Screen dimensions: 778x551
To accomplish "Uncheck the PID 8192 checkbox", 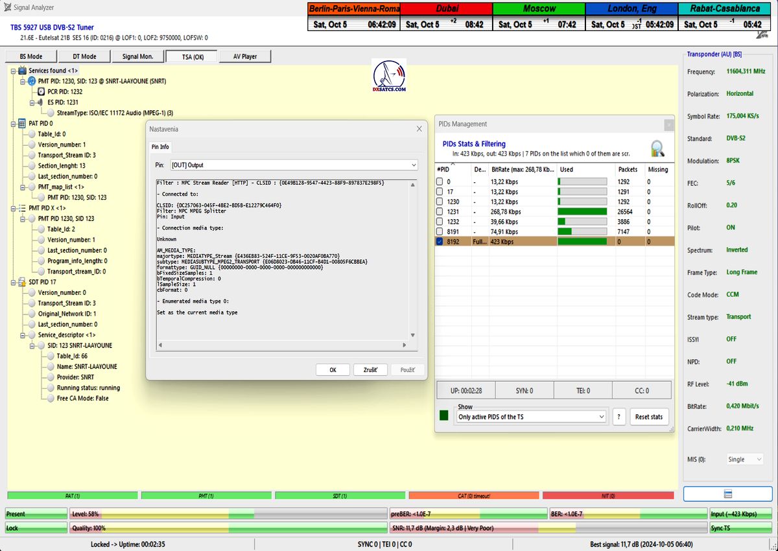I will (440, 242).
